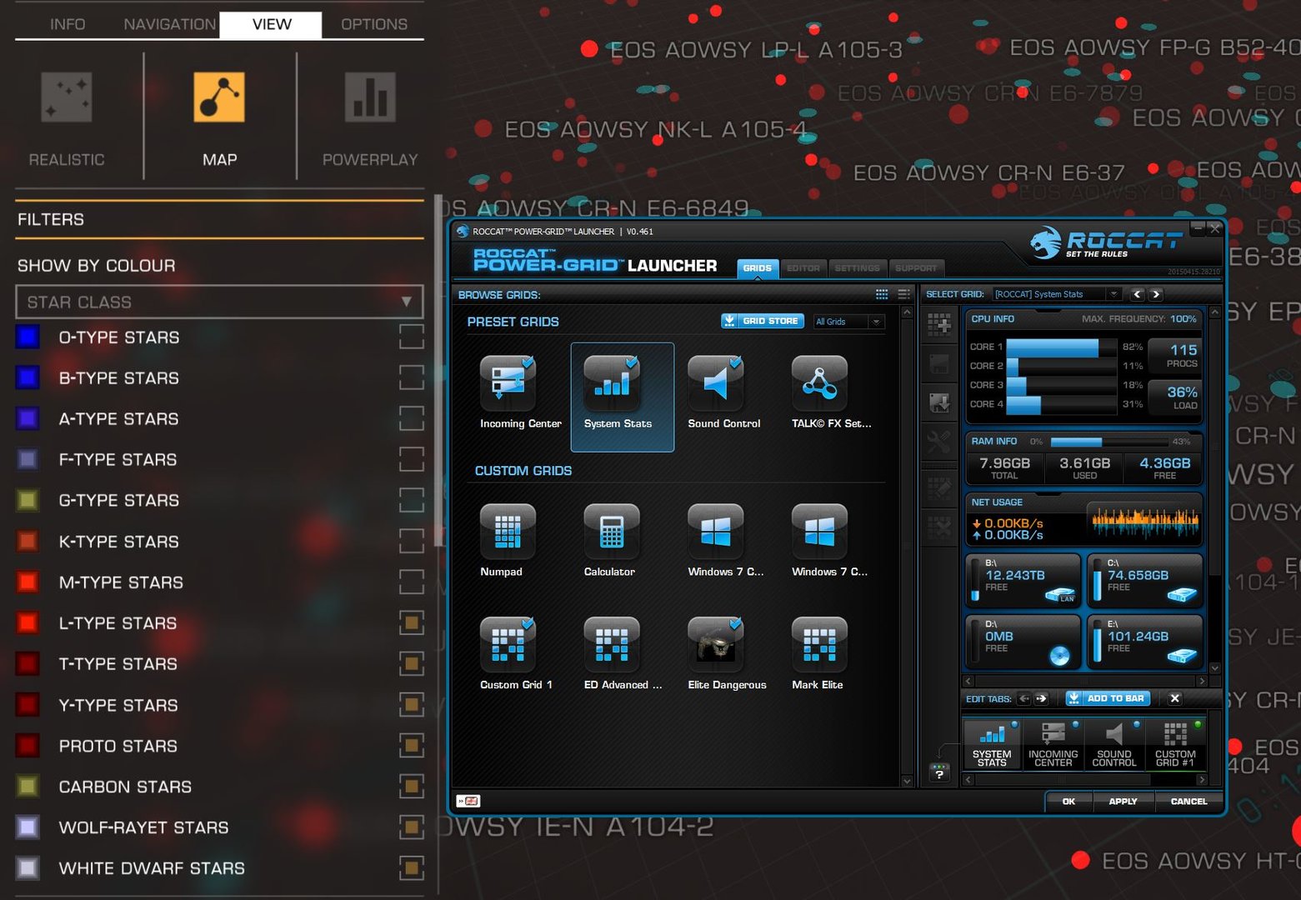This screenshot has height=900, width=1301.
Task: Open the Calculator custom grid
Action: coord(612,532)
